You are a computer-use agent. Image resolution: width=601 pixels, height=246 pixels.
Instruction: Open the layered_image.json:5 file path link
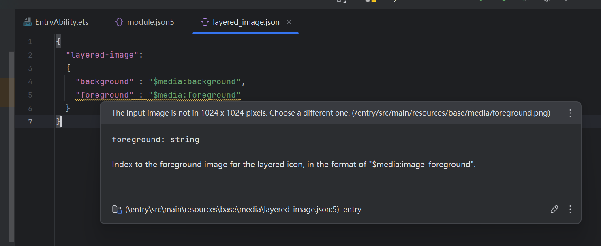(x=232, y=210)
